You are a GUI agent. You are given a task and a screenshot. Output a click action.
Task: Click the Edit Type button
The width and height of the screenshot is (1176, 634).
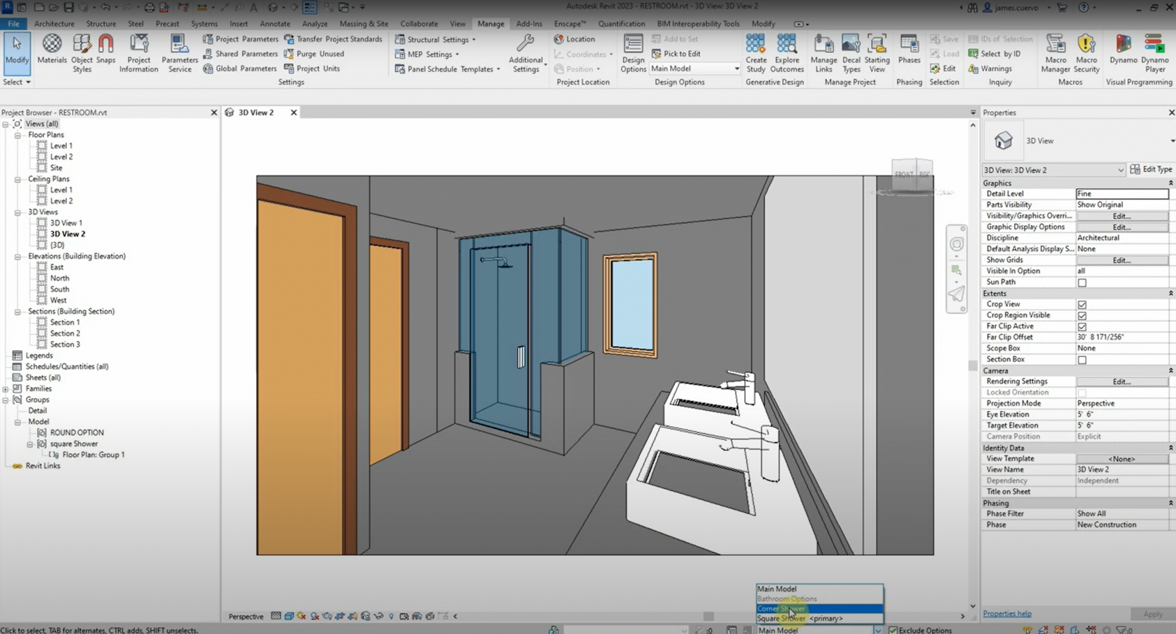[x=1151, y=169]
